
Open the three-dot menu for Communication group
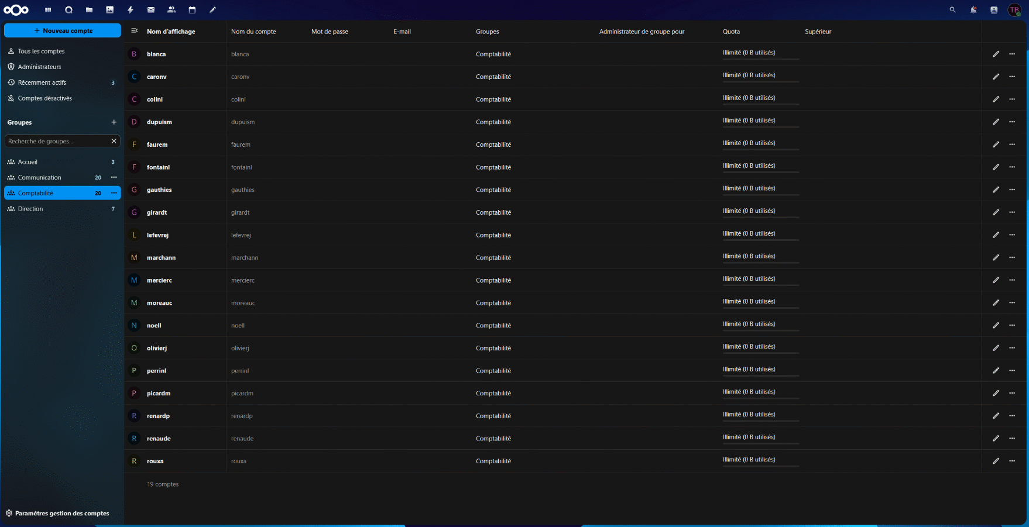(114, 177)
